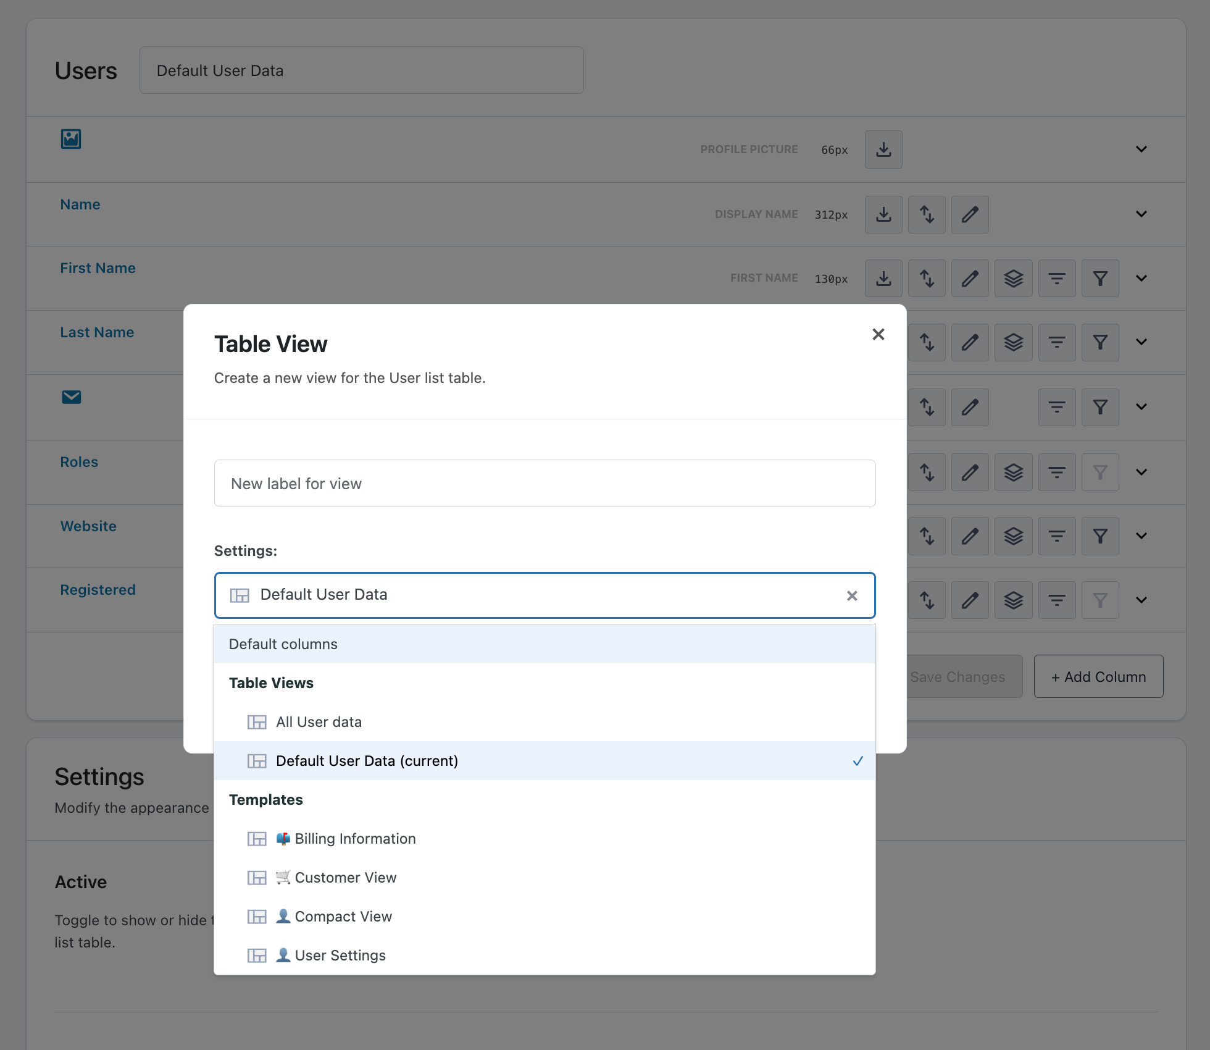Click the layers icon in the First Name row

coord(1013,279)
